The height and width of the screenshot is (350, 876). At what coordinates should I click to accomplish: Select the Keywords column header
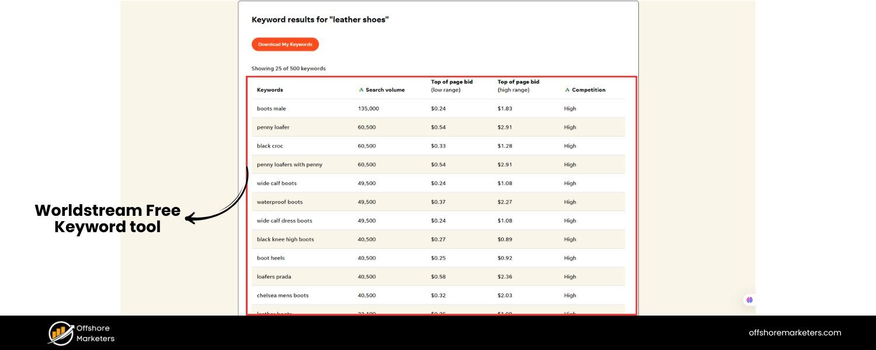click(x=269, y=89)
